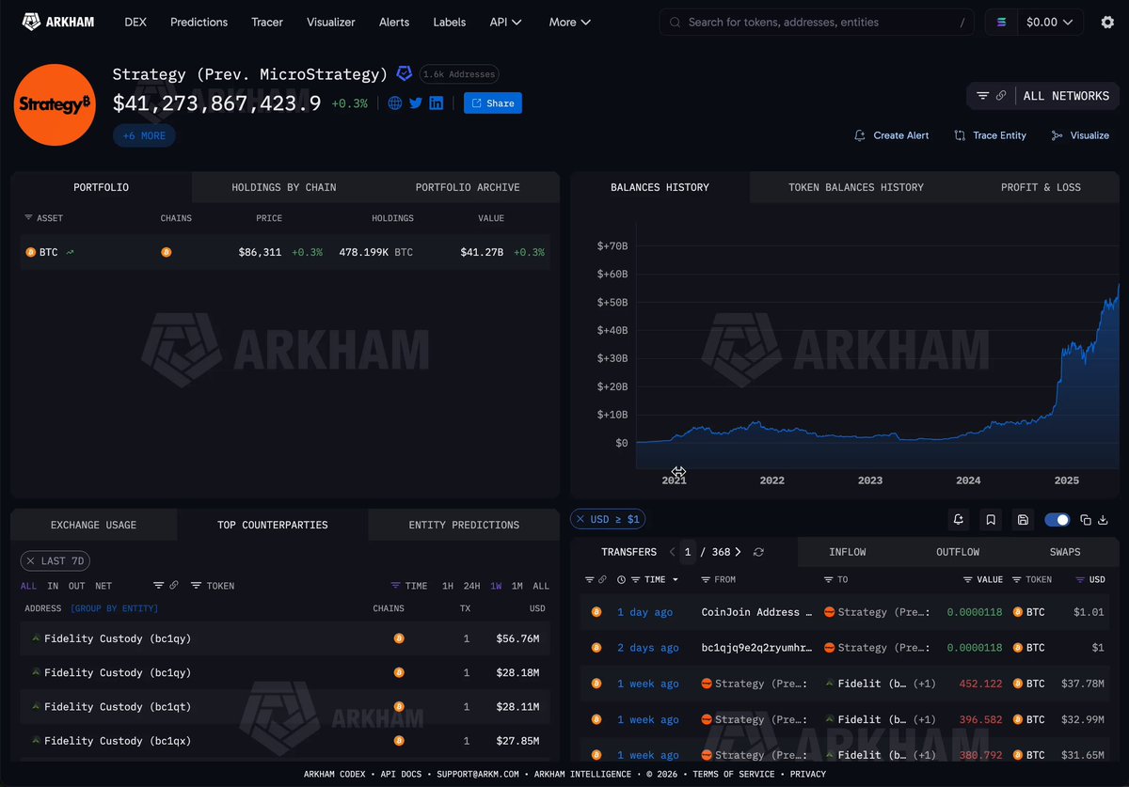This screenshot has width=1129, height=787.
Task: Select the 1M time range filter
Action: (x=517, y=586)
